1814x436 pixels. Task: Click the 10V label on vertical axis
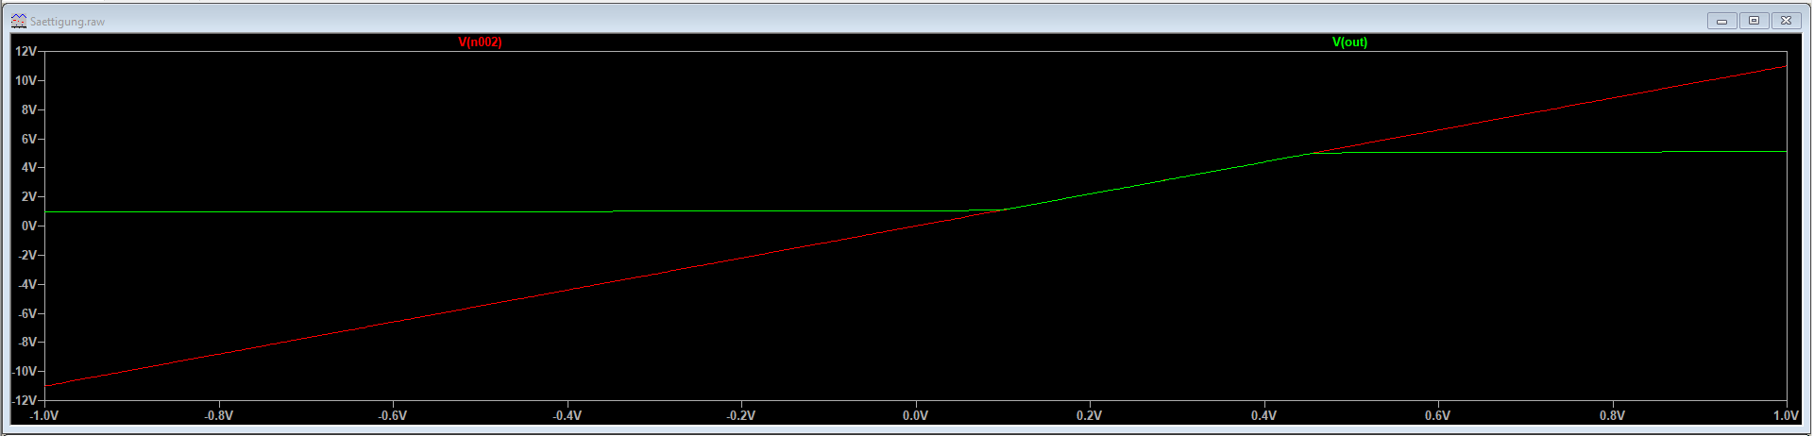pyautogui.click(x=25, y=81)
